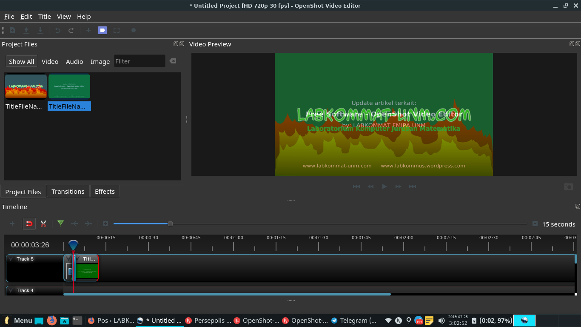
Task: Switch to the Transitions tab
Action: click(x=68, y=191)
